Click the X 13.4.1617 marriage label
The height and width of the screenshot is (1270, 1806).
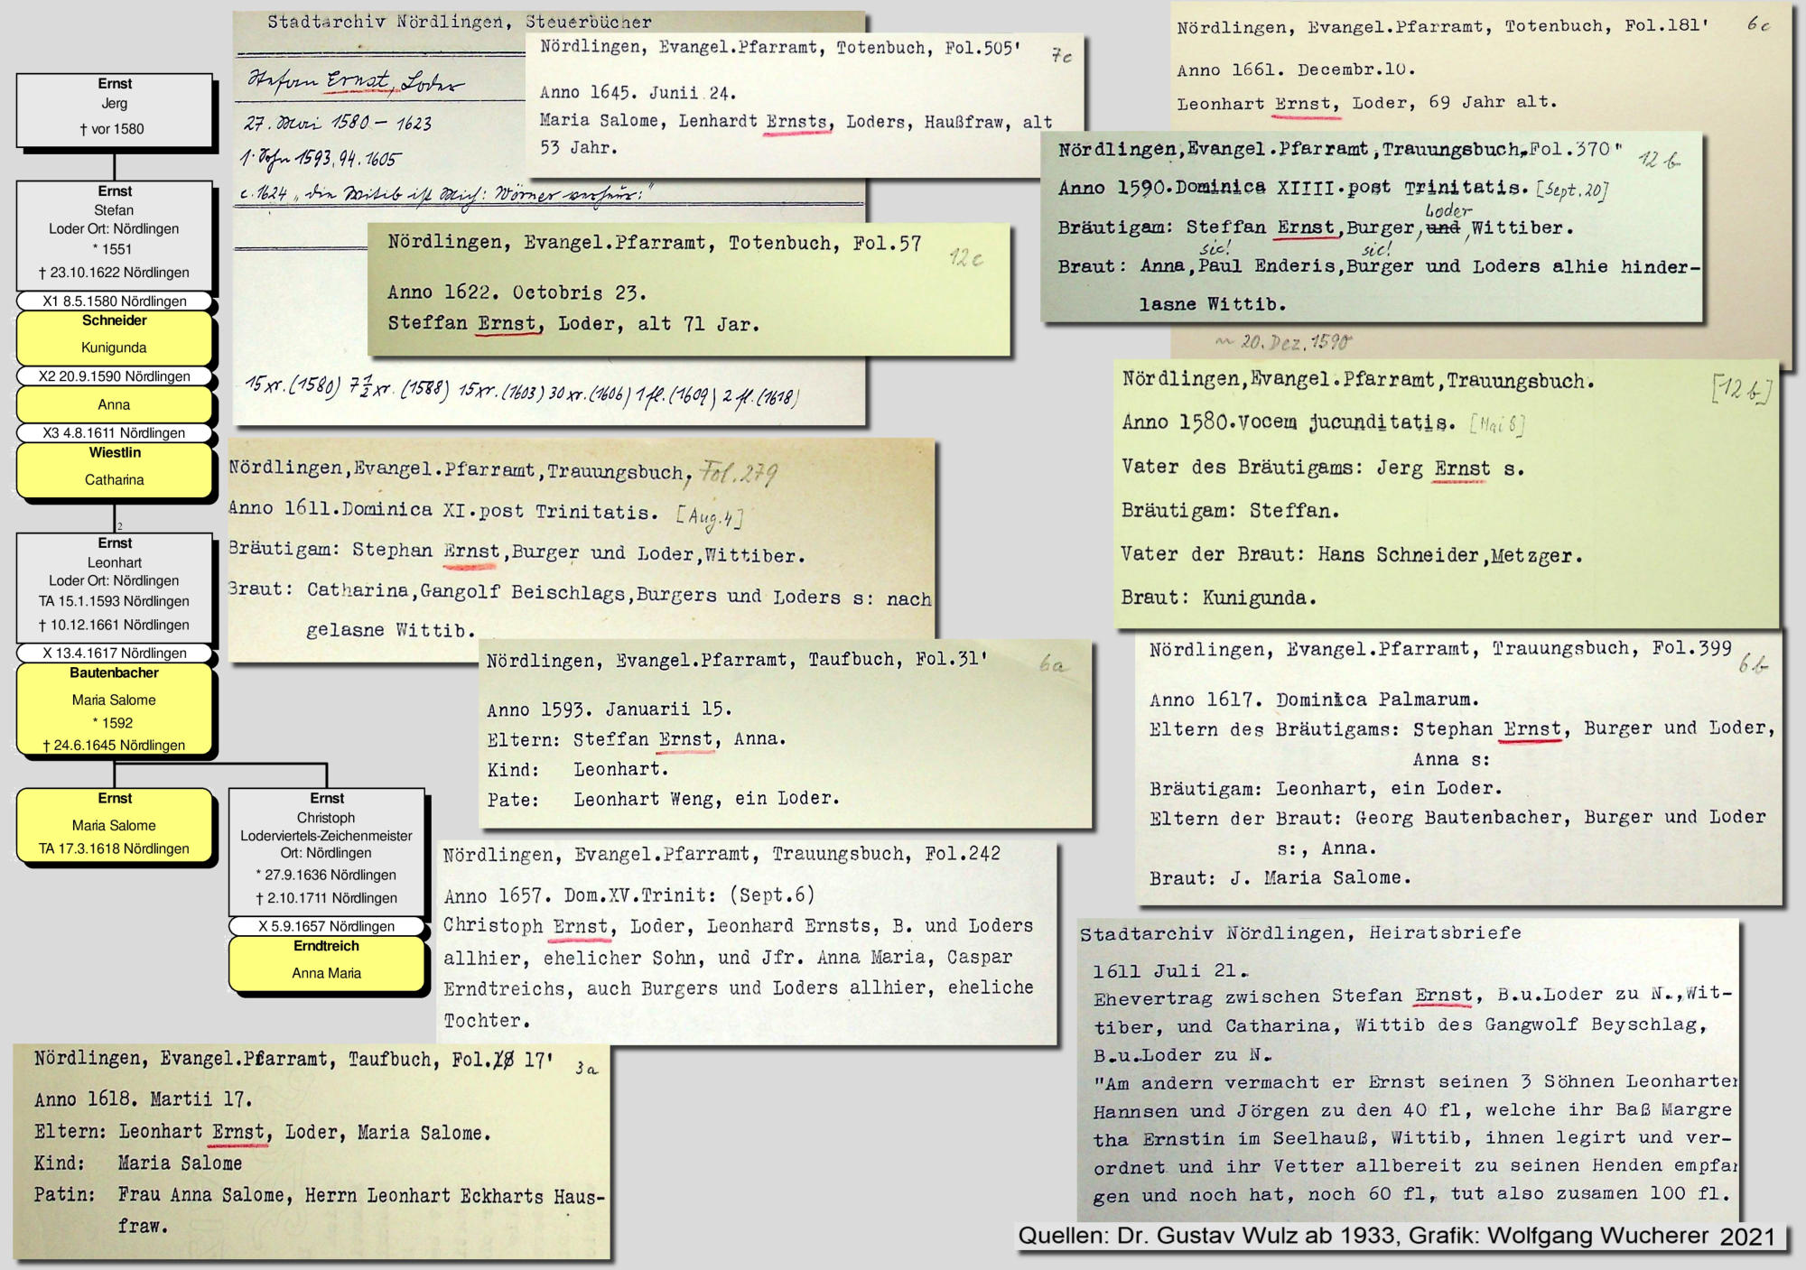coord(115,653)
